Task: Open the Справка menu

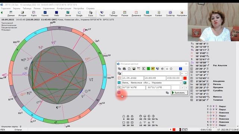Action: click(90, 8)
